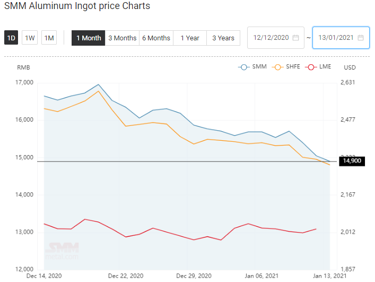
Task: Edit the end date field 13/01/2021
Action: (341, 38)
